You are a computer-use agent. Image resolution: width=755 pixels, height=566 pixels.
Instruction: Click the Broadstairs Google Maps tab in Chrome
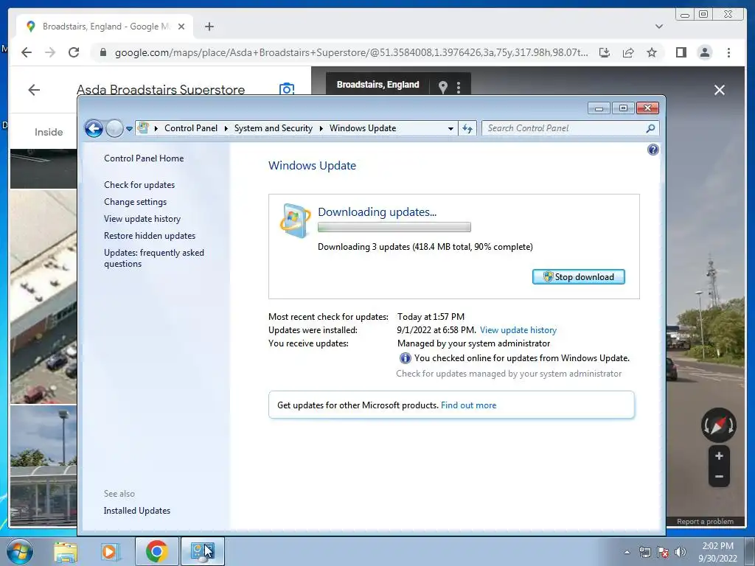pyautogui.click(x=105, y=27)
